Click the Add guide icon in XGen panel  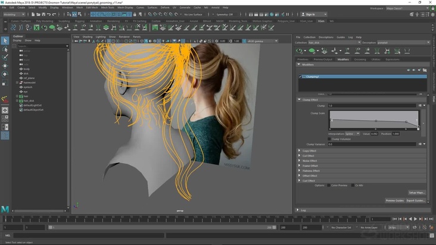click(348, 51)
